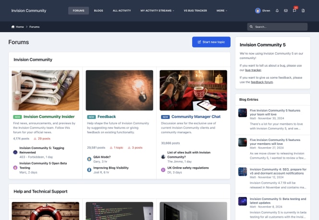Click the NEW badge on Community Manager Chat
The height and width of the screenshot is (220, 319).
(165, 117)
